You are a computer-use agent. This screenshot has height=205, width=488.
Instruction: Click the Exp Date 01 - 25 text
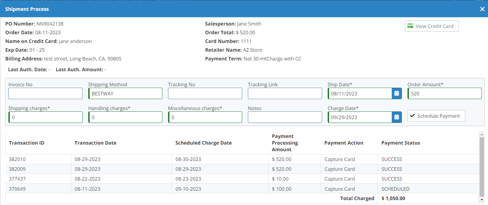pos(25,50)
